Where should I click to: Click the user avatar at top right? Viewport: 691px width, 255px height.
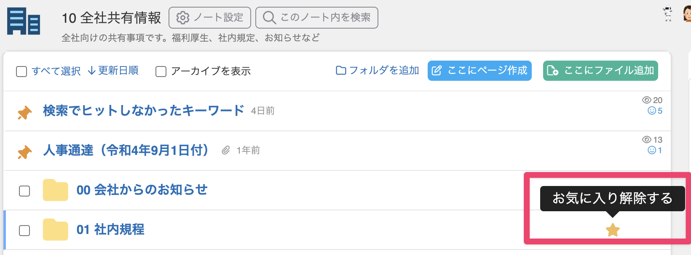pyautogui.click(x=687, y=13)
